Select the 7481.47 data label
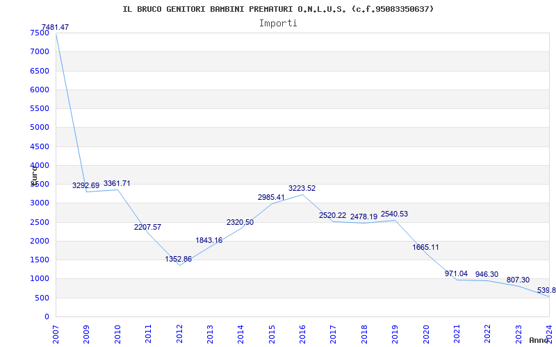556x347 pixels. 56,27
